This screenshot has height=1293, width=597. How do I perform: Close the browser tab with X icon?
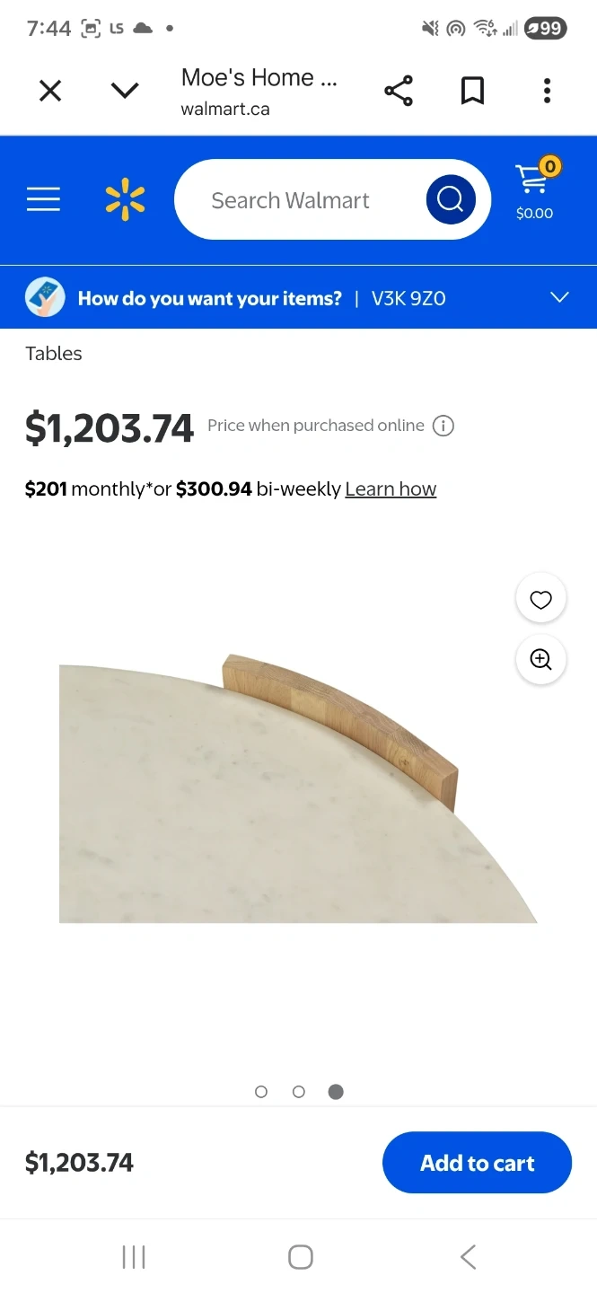coord(50,91)
